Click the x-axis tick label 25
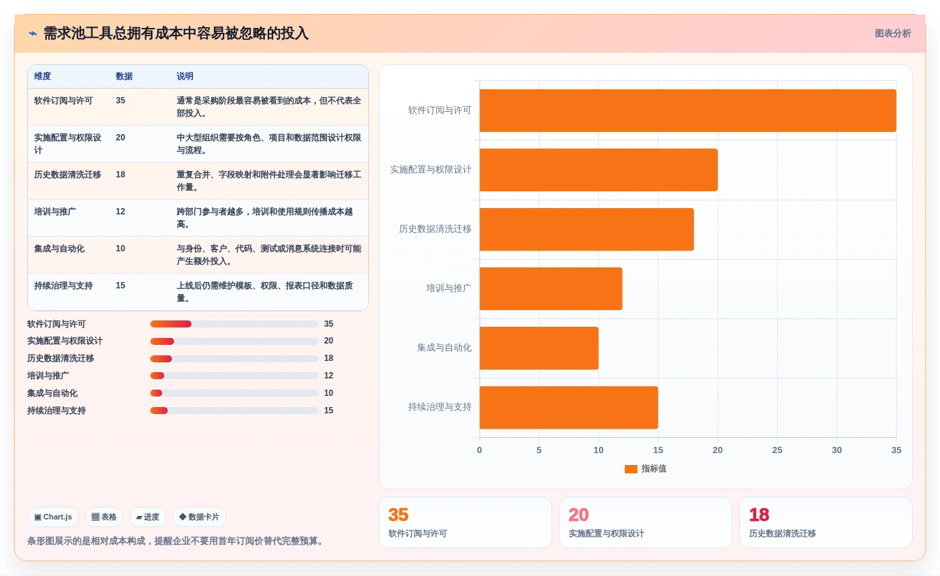 tap(777, 450)
